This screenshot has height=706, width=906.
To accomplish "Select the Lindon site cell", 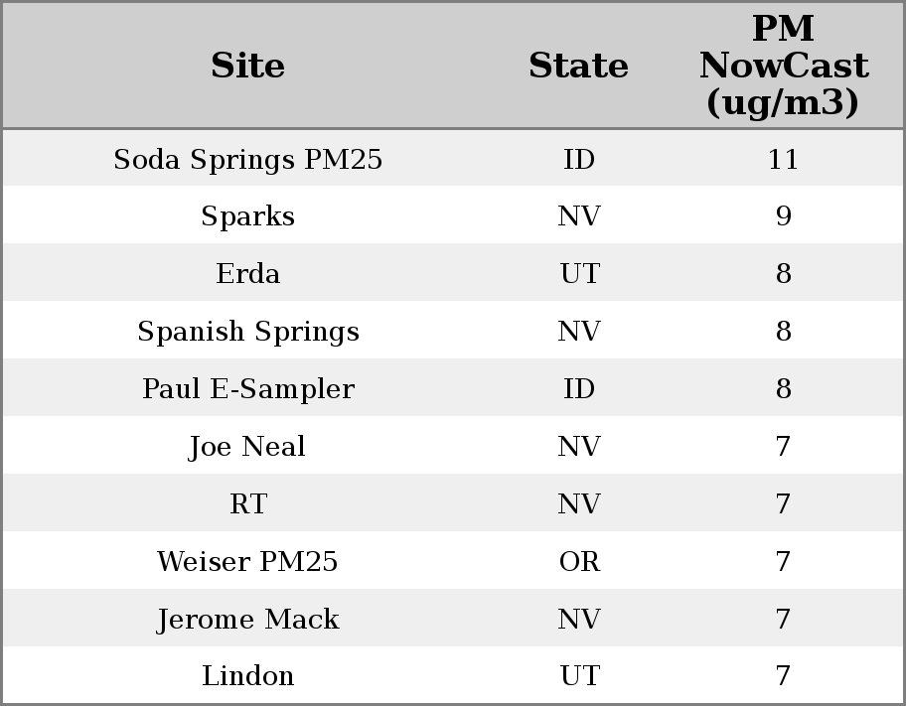I will pos(247,676).
